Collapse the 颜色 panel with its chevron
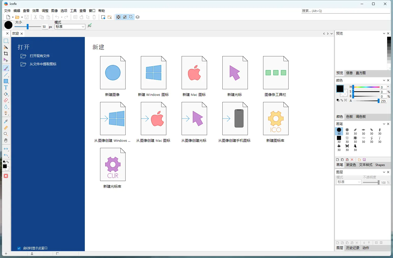Viewport: 393px width, 258px height. [384, 80]
